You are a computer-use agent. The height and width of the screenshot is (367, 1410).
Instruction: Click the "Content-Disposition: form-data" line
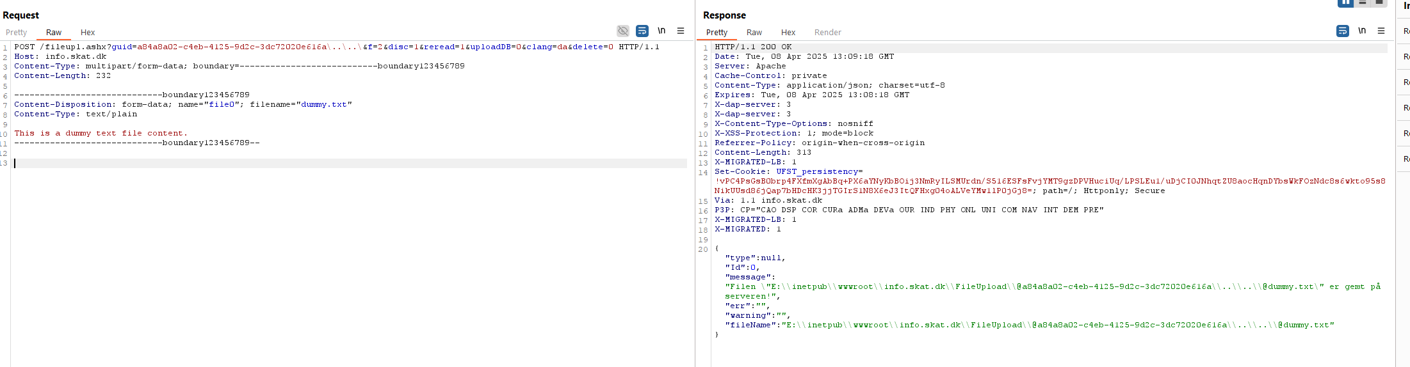(x=183, y=104)
